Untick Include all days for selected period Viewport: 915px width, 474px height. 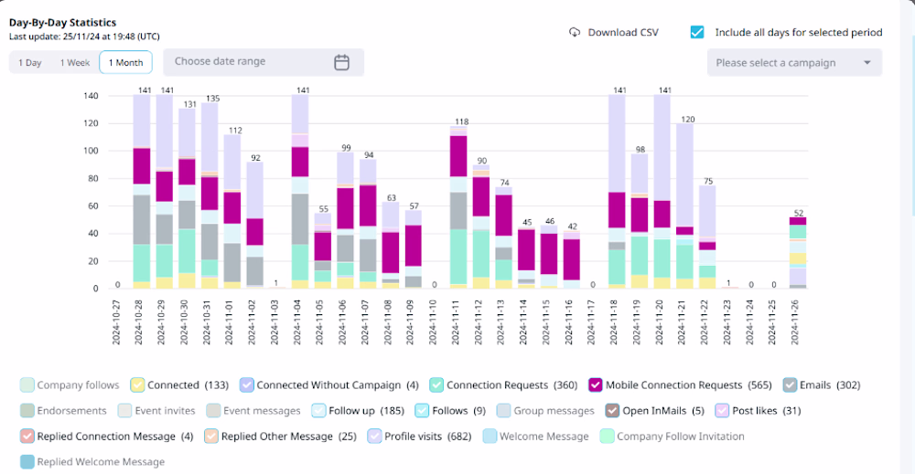696,32
